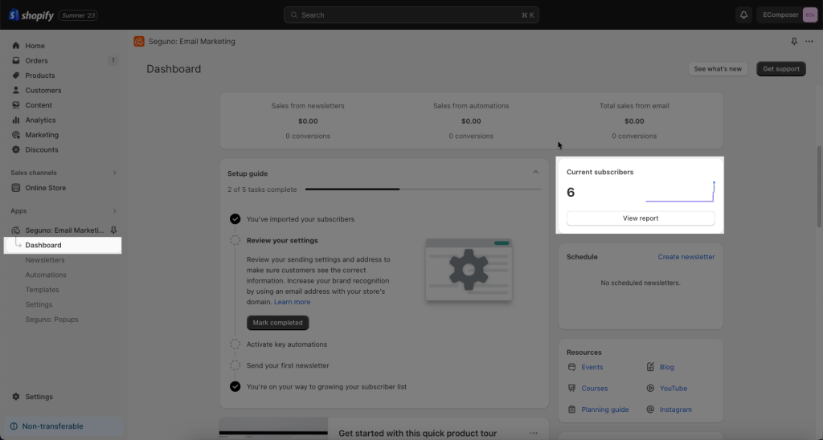Click the Discounts badge icon
823x440 pixels.
[16, 149]
